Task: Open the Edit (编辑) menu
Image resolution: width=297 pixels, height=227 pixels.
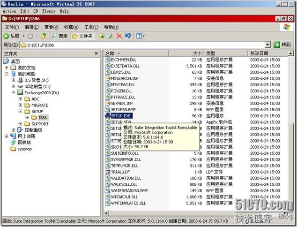Action: tap(31, 27)
